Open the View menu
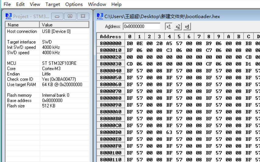The width and height of the screenshot is (260, 162). coord(35,4)
